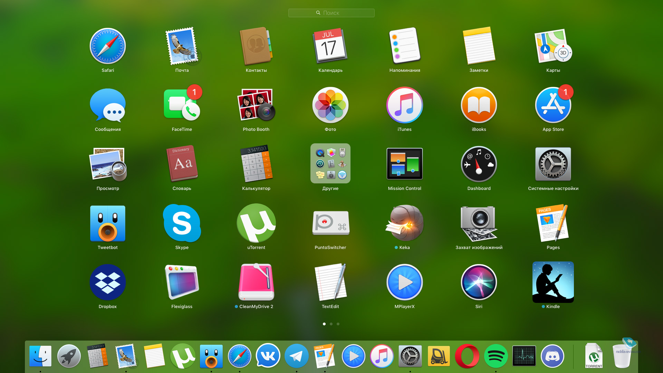663x373 pixels.
Task: Open Safari compass in the Dock
Action: pos(240,356)
